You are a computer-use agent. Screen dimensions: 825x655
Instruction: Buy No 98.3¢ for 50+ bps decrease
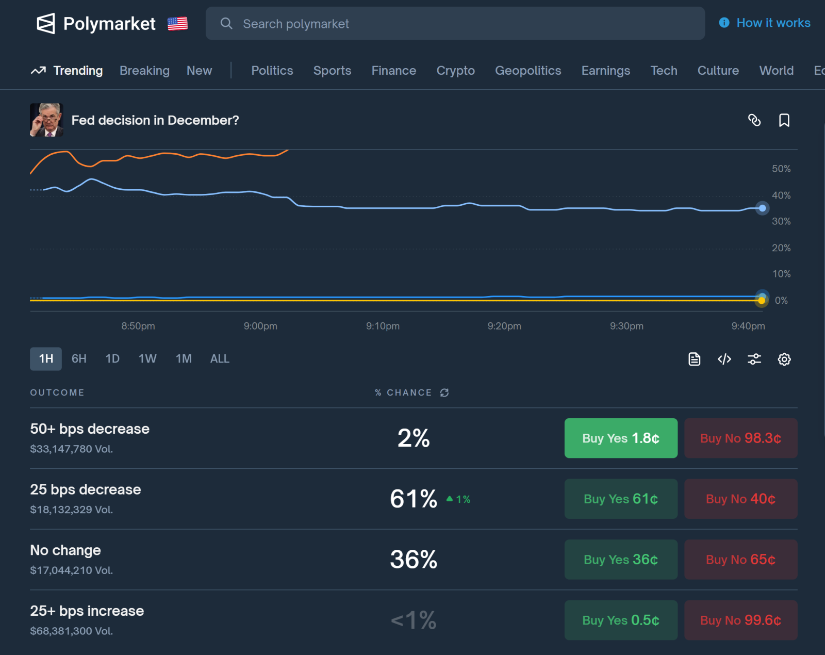(740, 438)
